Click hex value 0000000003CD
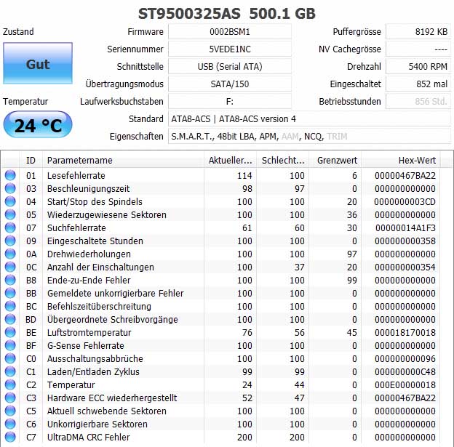The width and height of the screenshot is (454, 447). click(x=405, y=201)
